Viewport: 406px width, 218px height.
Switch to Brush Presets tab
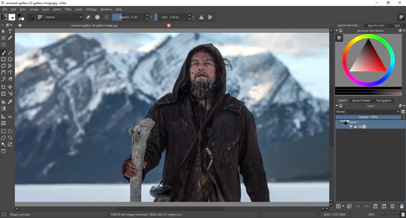(361, 101)
